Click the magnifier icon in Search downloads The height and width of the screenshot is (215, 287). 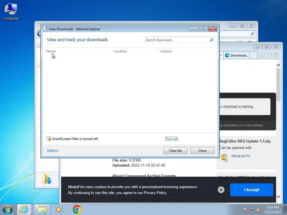pyautogui.click(x=211, y=40)
